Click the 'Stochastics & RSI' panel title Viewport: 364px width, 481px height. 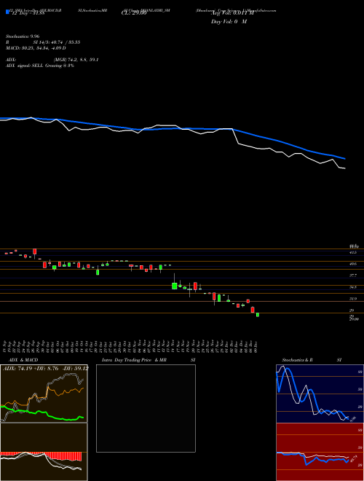312,360
